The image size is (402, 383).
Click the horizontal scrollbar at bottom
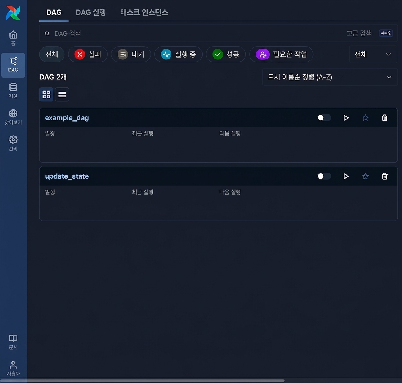(142, 380)
